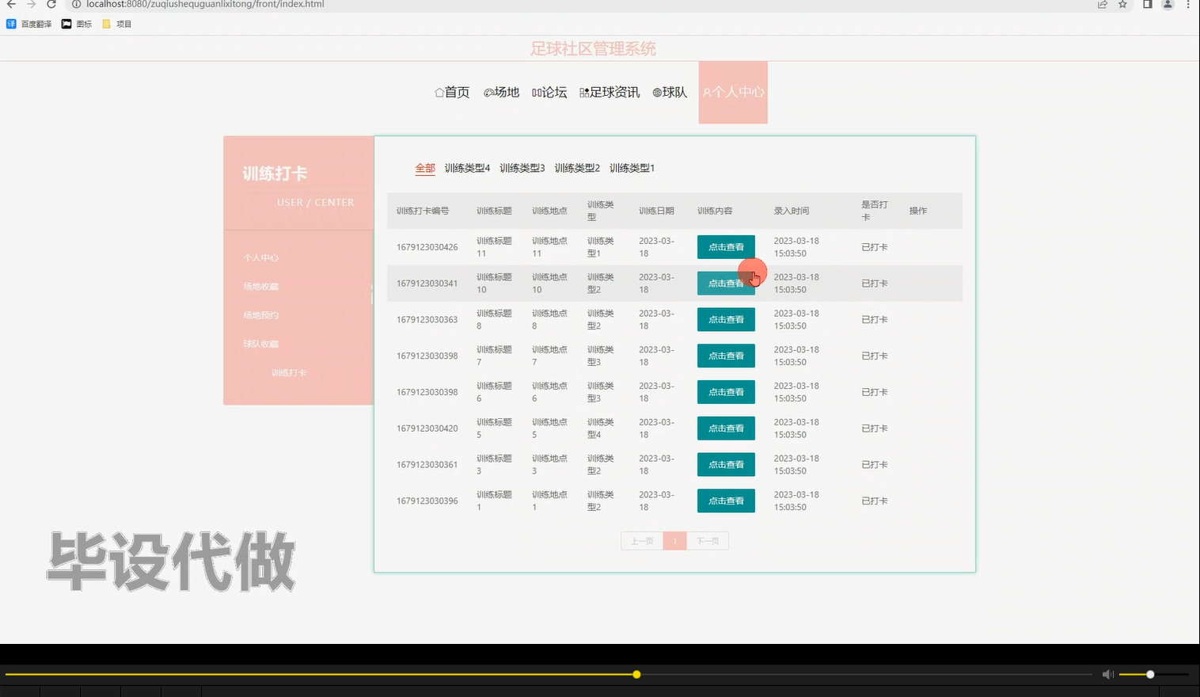Seek using the video progress bar handle

636,674
